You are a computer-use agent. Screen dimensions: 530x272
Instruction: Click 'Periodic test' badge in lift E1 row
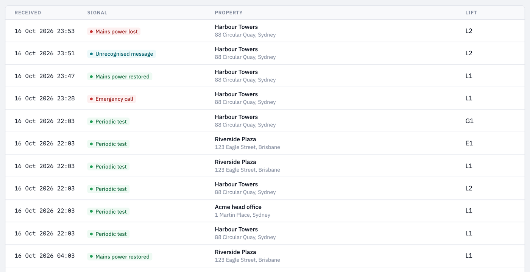[108, 144]
